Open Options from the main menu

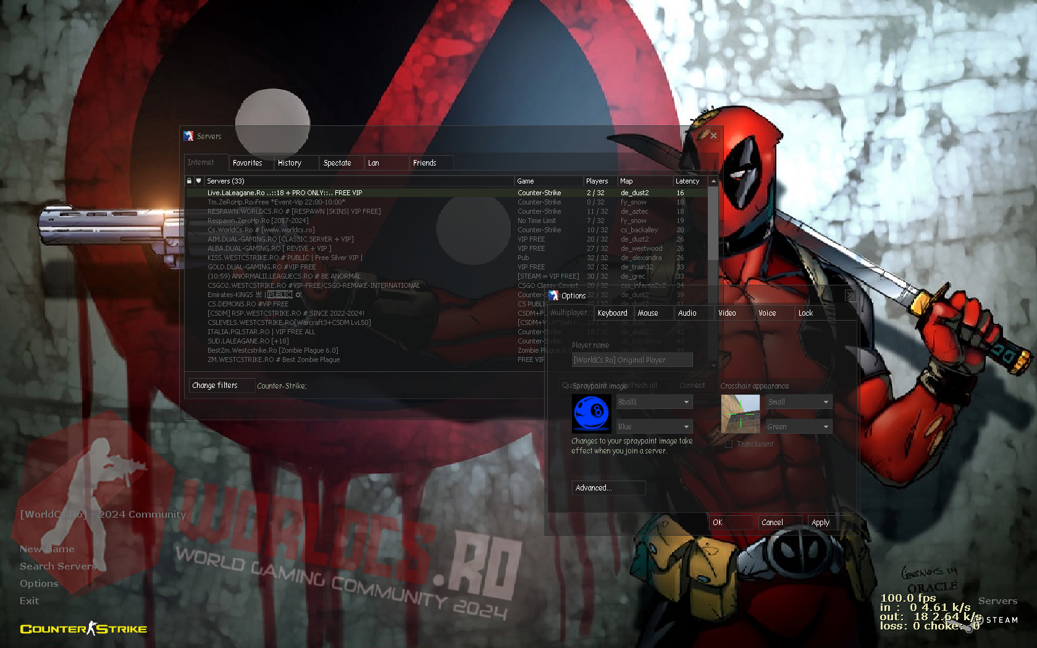coord(39,584)
